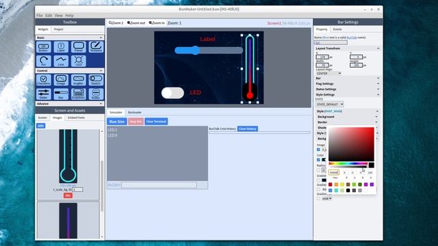This screenshot has width=438, height=246.
Task: Pick the red preset color swatch
Action: 331,184
